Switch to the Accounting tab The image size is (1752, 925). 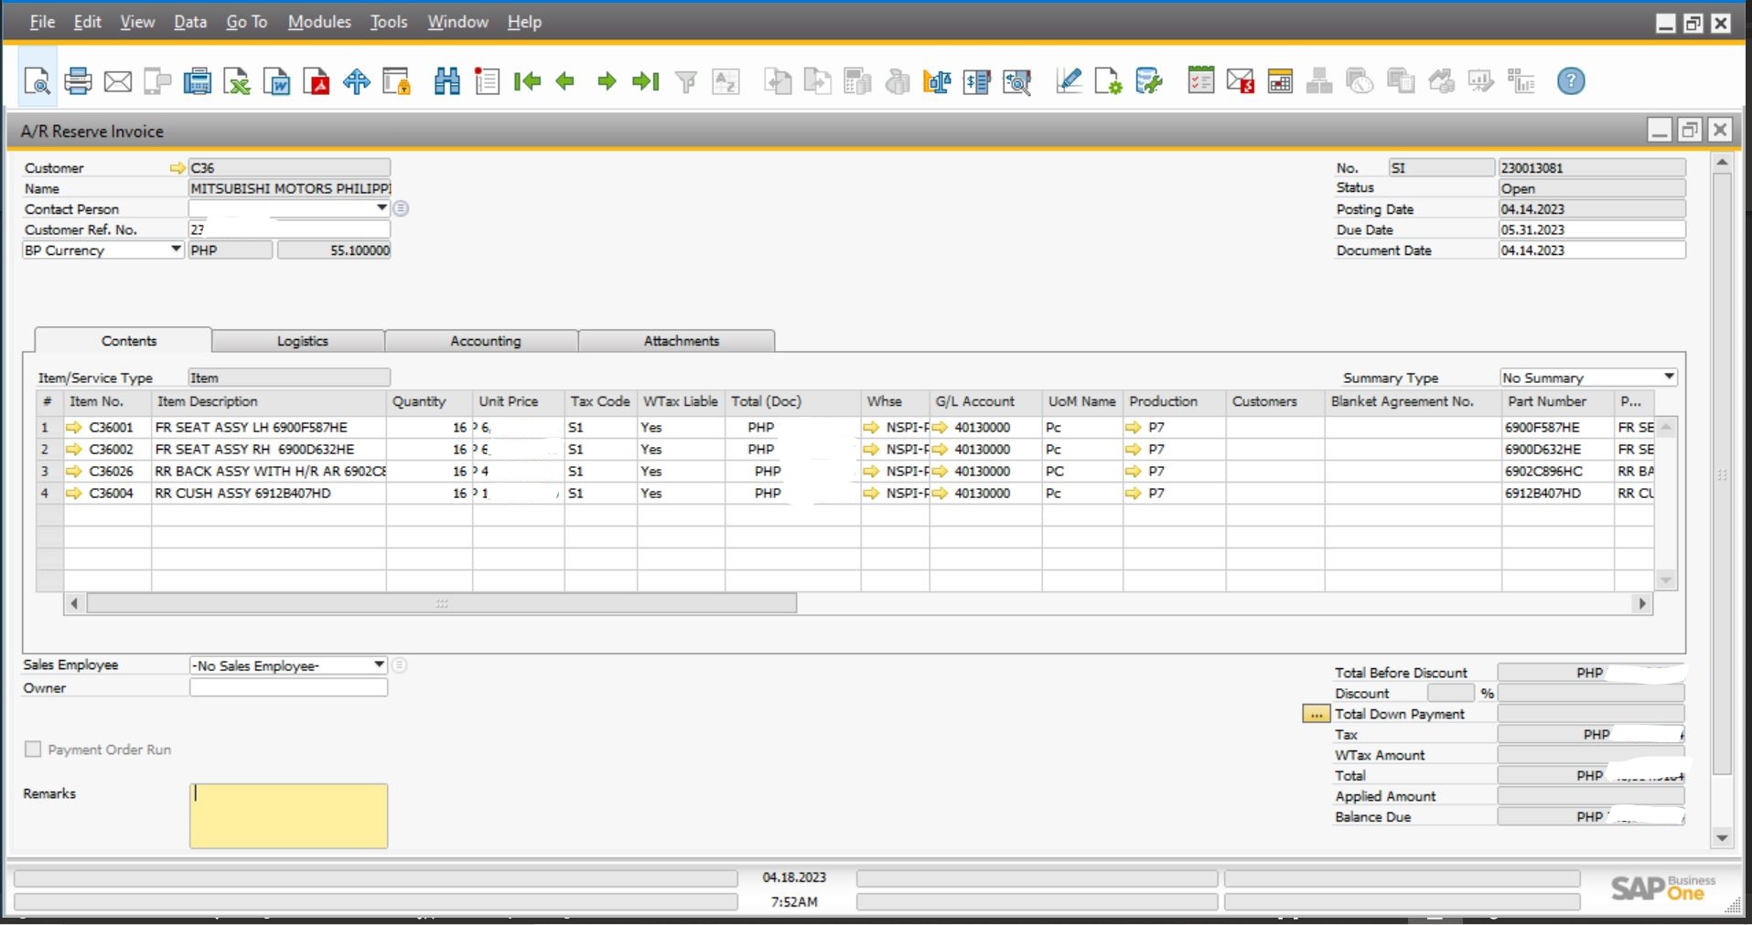(x=485, y=341)
